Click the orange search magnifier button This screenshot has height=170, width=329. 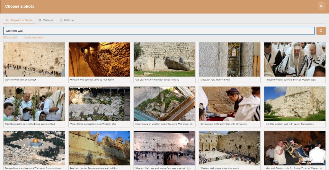pos(321,31)
